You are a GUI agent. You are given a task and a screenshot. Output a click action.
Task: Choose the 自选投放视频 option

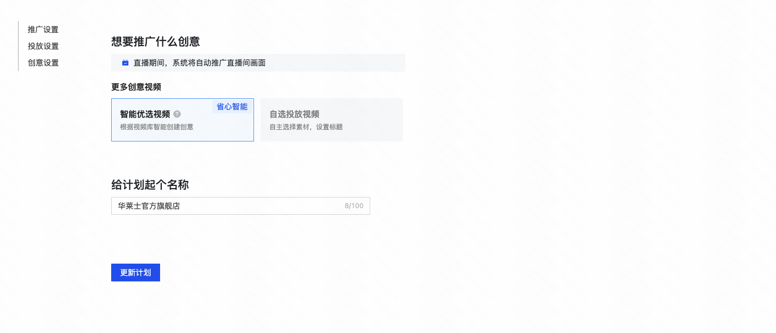click(331, 120)
